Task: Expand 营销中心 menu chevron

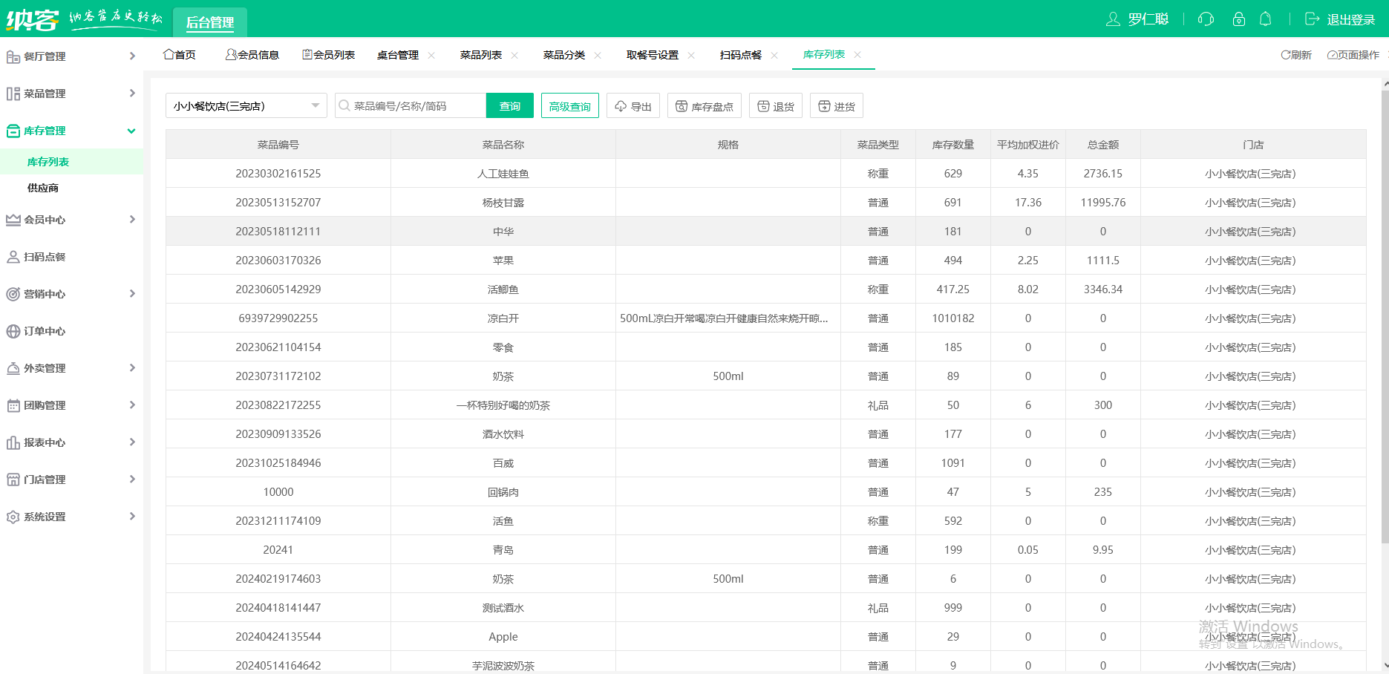Action: tap(132, 294)
